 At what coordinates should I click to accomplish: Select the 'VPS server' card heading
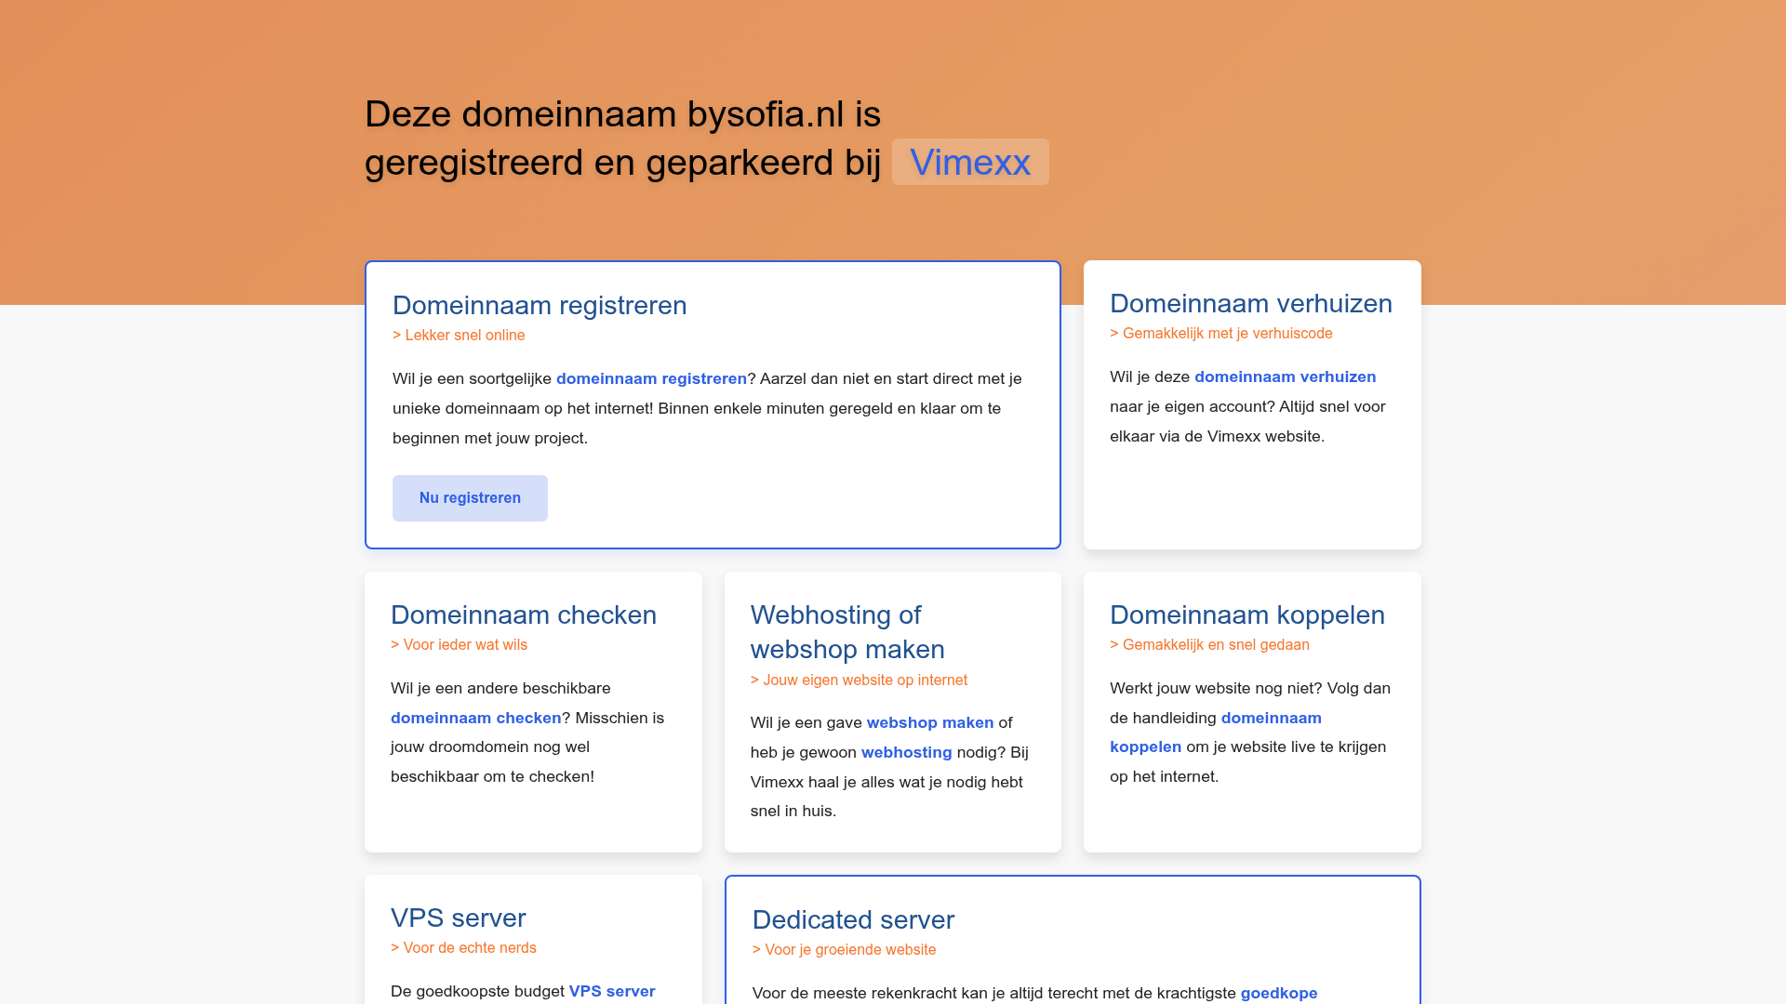(459, 918)
